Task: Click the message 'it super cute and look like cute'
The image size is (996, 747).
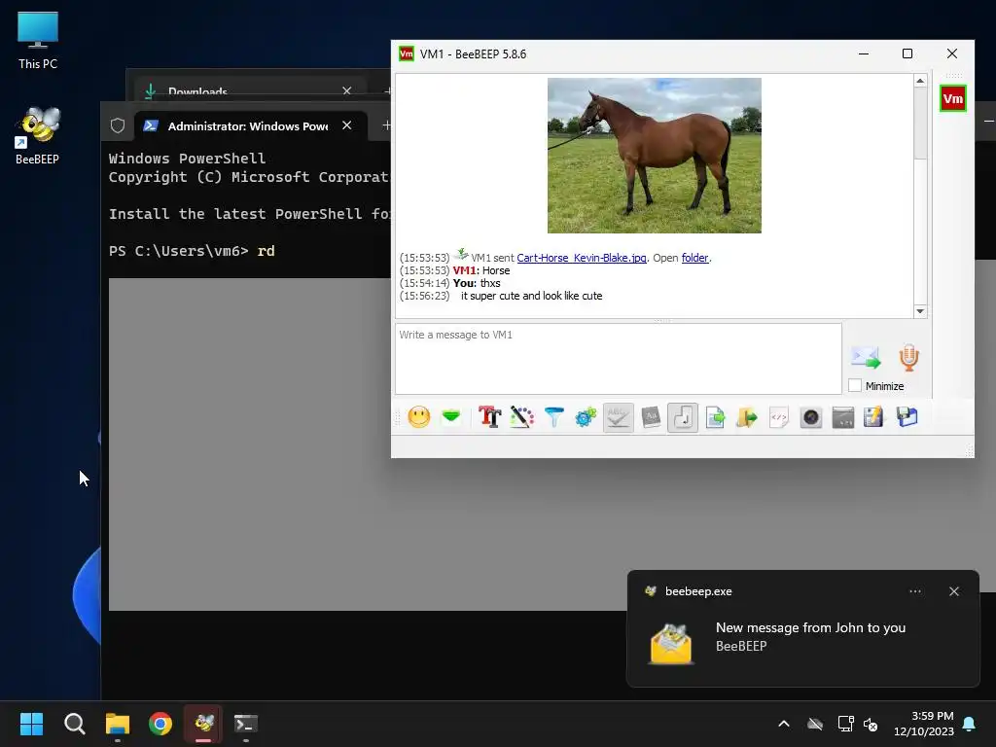Action: 532,296
